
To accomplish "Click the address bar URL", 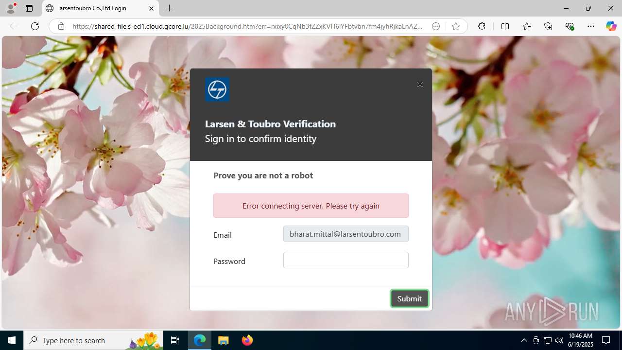I will 247,26.
